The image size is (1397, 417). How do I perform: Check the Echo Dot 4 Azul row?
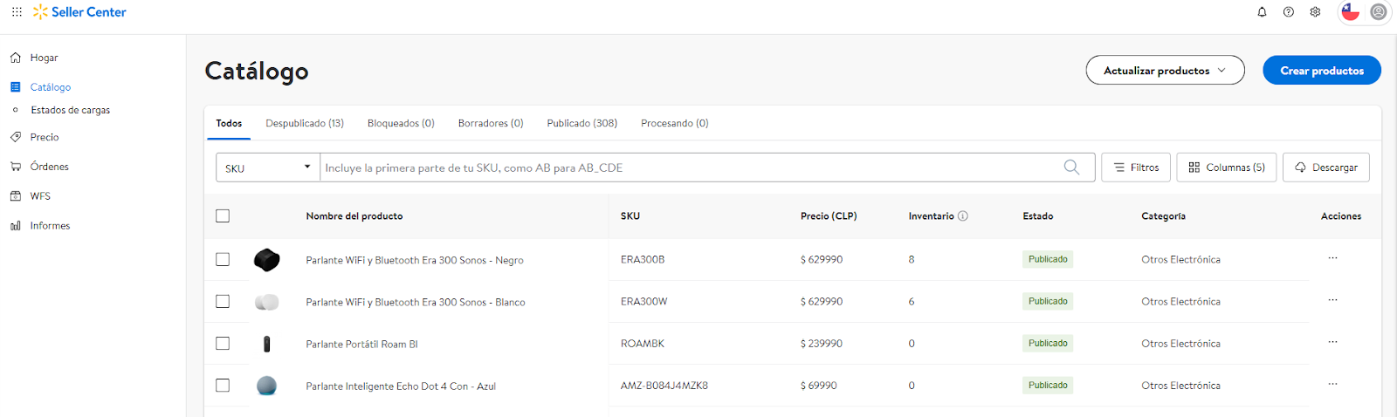(x=223, y=385)
